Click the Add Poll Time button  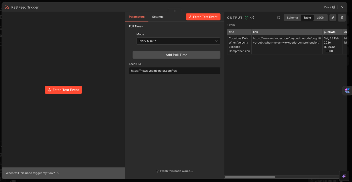pos(176,55)
